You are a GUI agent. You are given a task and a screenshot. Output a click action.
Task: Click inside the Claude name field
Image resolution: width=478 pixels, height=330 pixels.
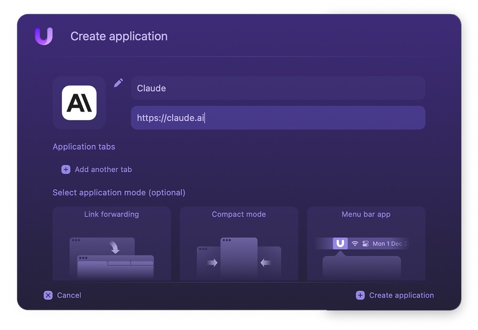[277, 88]
